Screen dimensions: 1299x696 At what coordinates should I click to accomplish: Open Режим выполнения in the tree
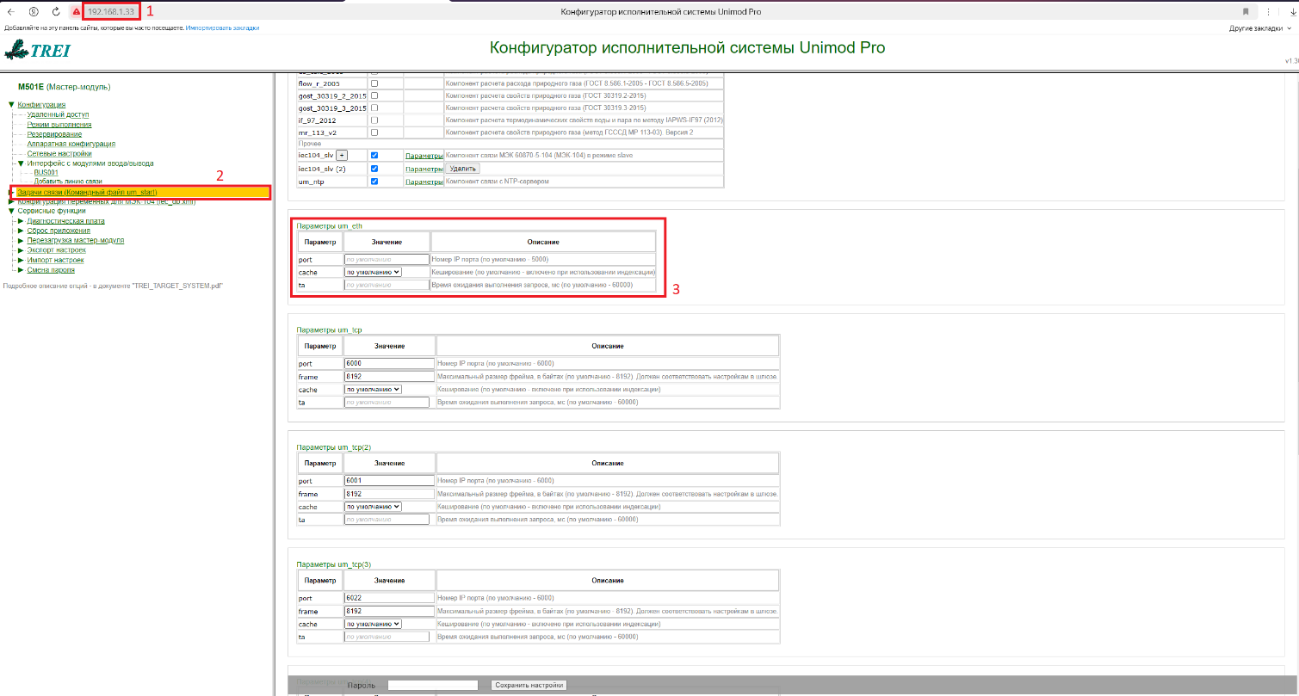pyautogui.click(x=59, y=125)
